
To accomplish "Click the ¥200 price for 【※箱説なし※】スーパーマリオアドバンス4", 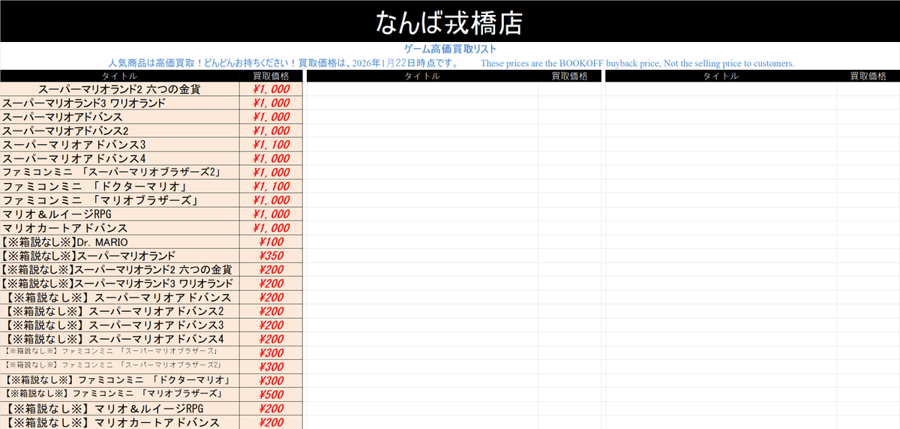I will [x=271, y=339].
